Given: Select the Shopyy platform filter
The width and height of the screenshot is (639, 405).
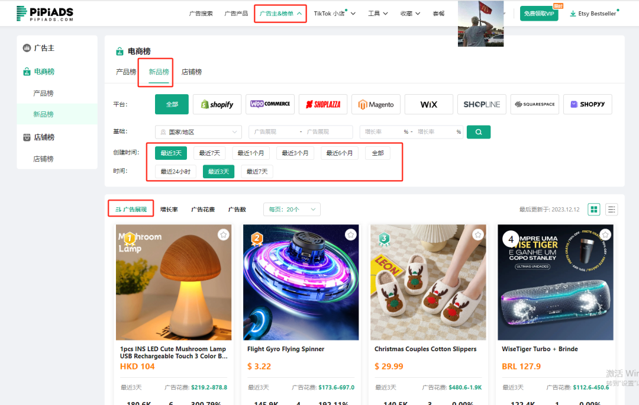Looking at the screenshot, I should pyautogui.click(x=588, y=104).
